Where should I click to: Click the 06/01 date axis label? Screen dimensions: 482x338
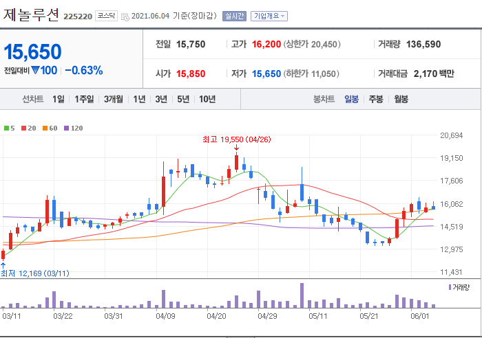pyautogui.click(x=420, y=316)
